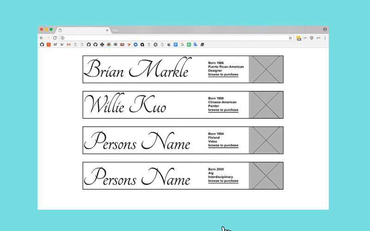Open the black lowercase 'a' bookmark icon

click(142, 44)
